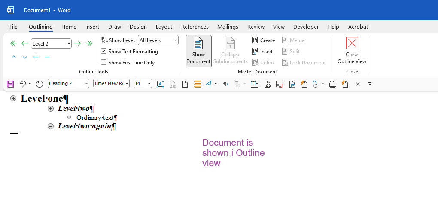This screenshot has width=438, height=216.
Task: Click the quick print printer icon
Action: (x=333, y=84)
